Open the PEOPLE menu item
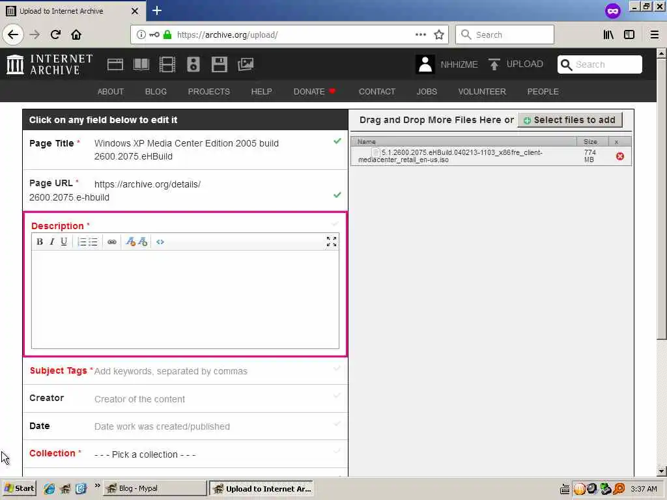This screenshot has height=500, width=667. (x=543, y=91)
